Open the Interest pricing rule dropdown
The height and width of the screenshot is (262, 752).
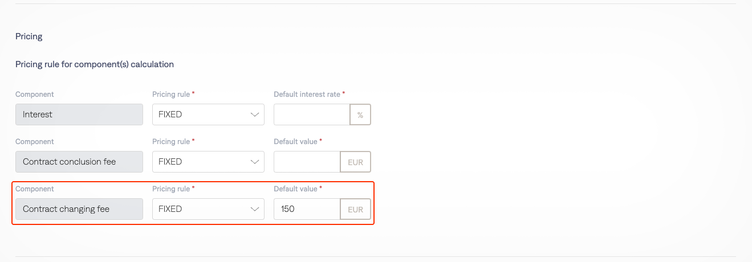coord(208,114)
